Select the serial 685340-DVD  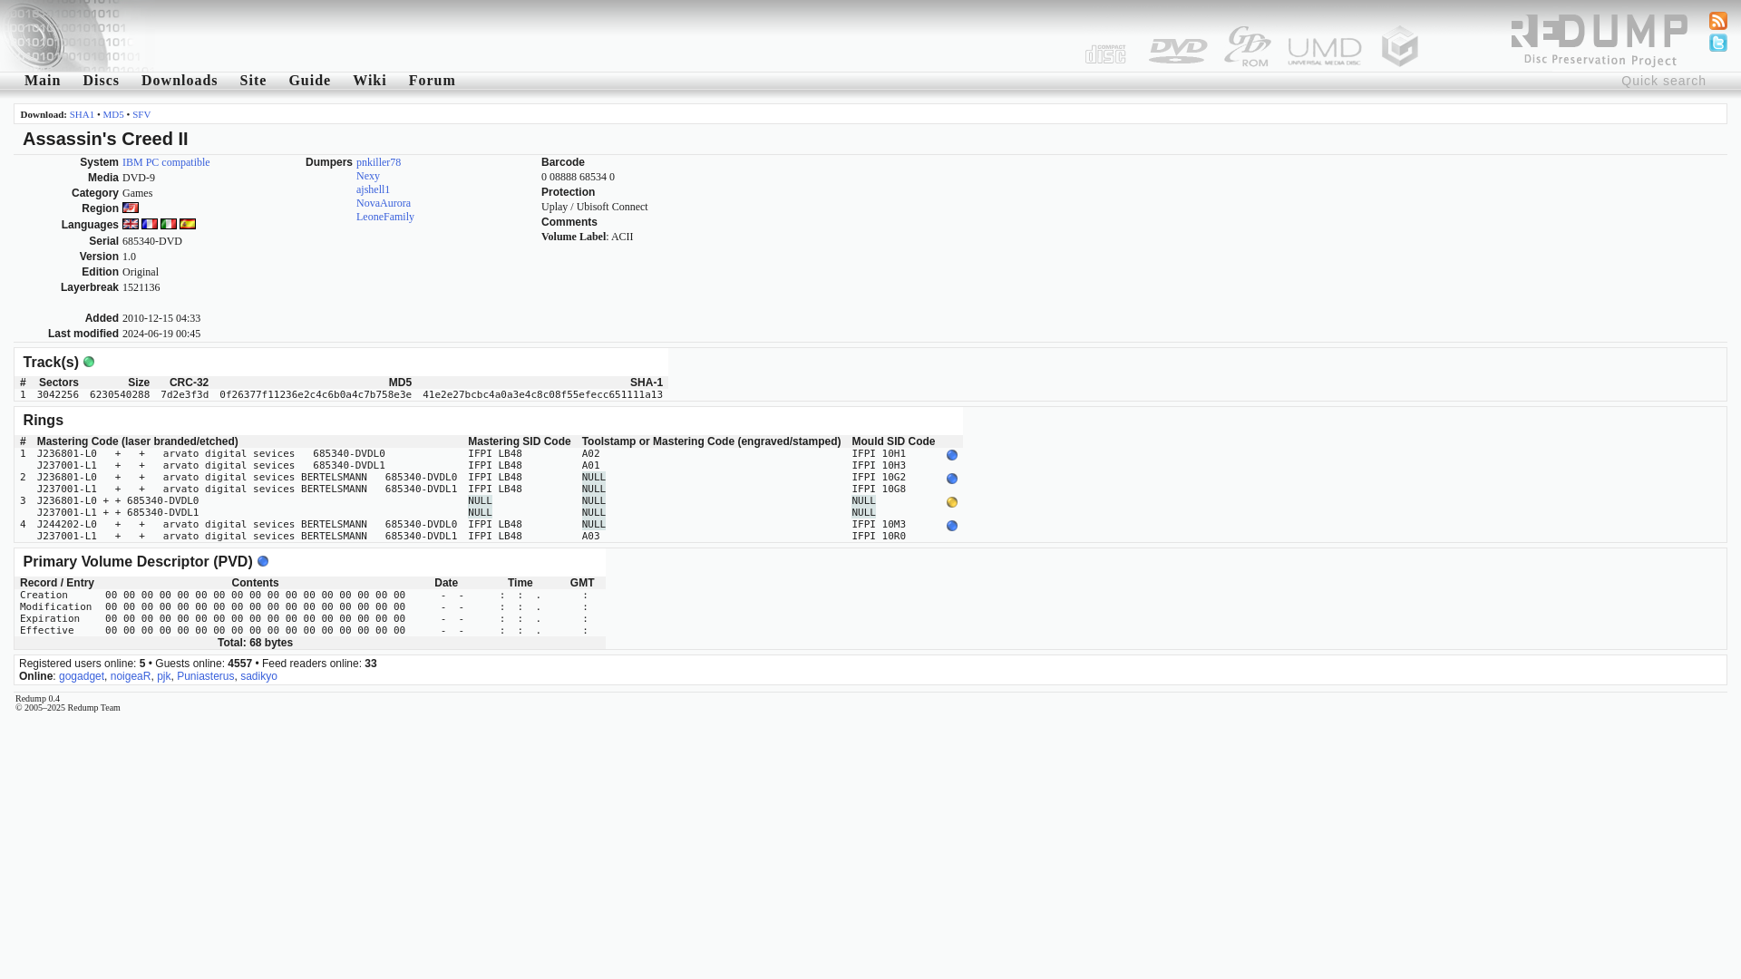(x=152, y=241)
